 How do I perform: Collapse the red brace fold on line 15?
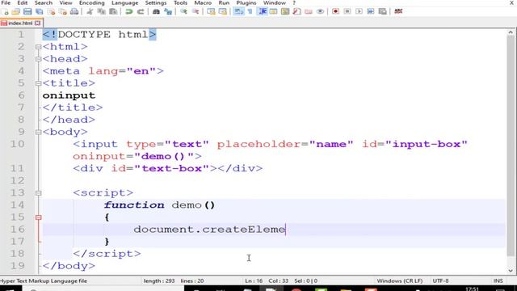click(x=38, y=217)
